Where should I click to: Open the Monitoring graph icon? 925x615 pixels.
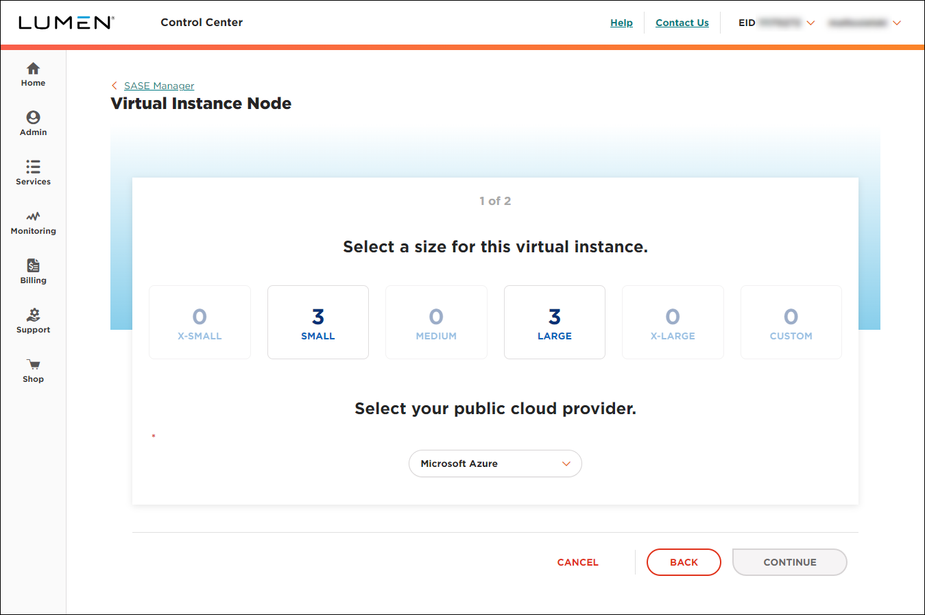coord(33,216)
